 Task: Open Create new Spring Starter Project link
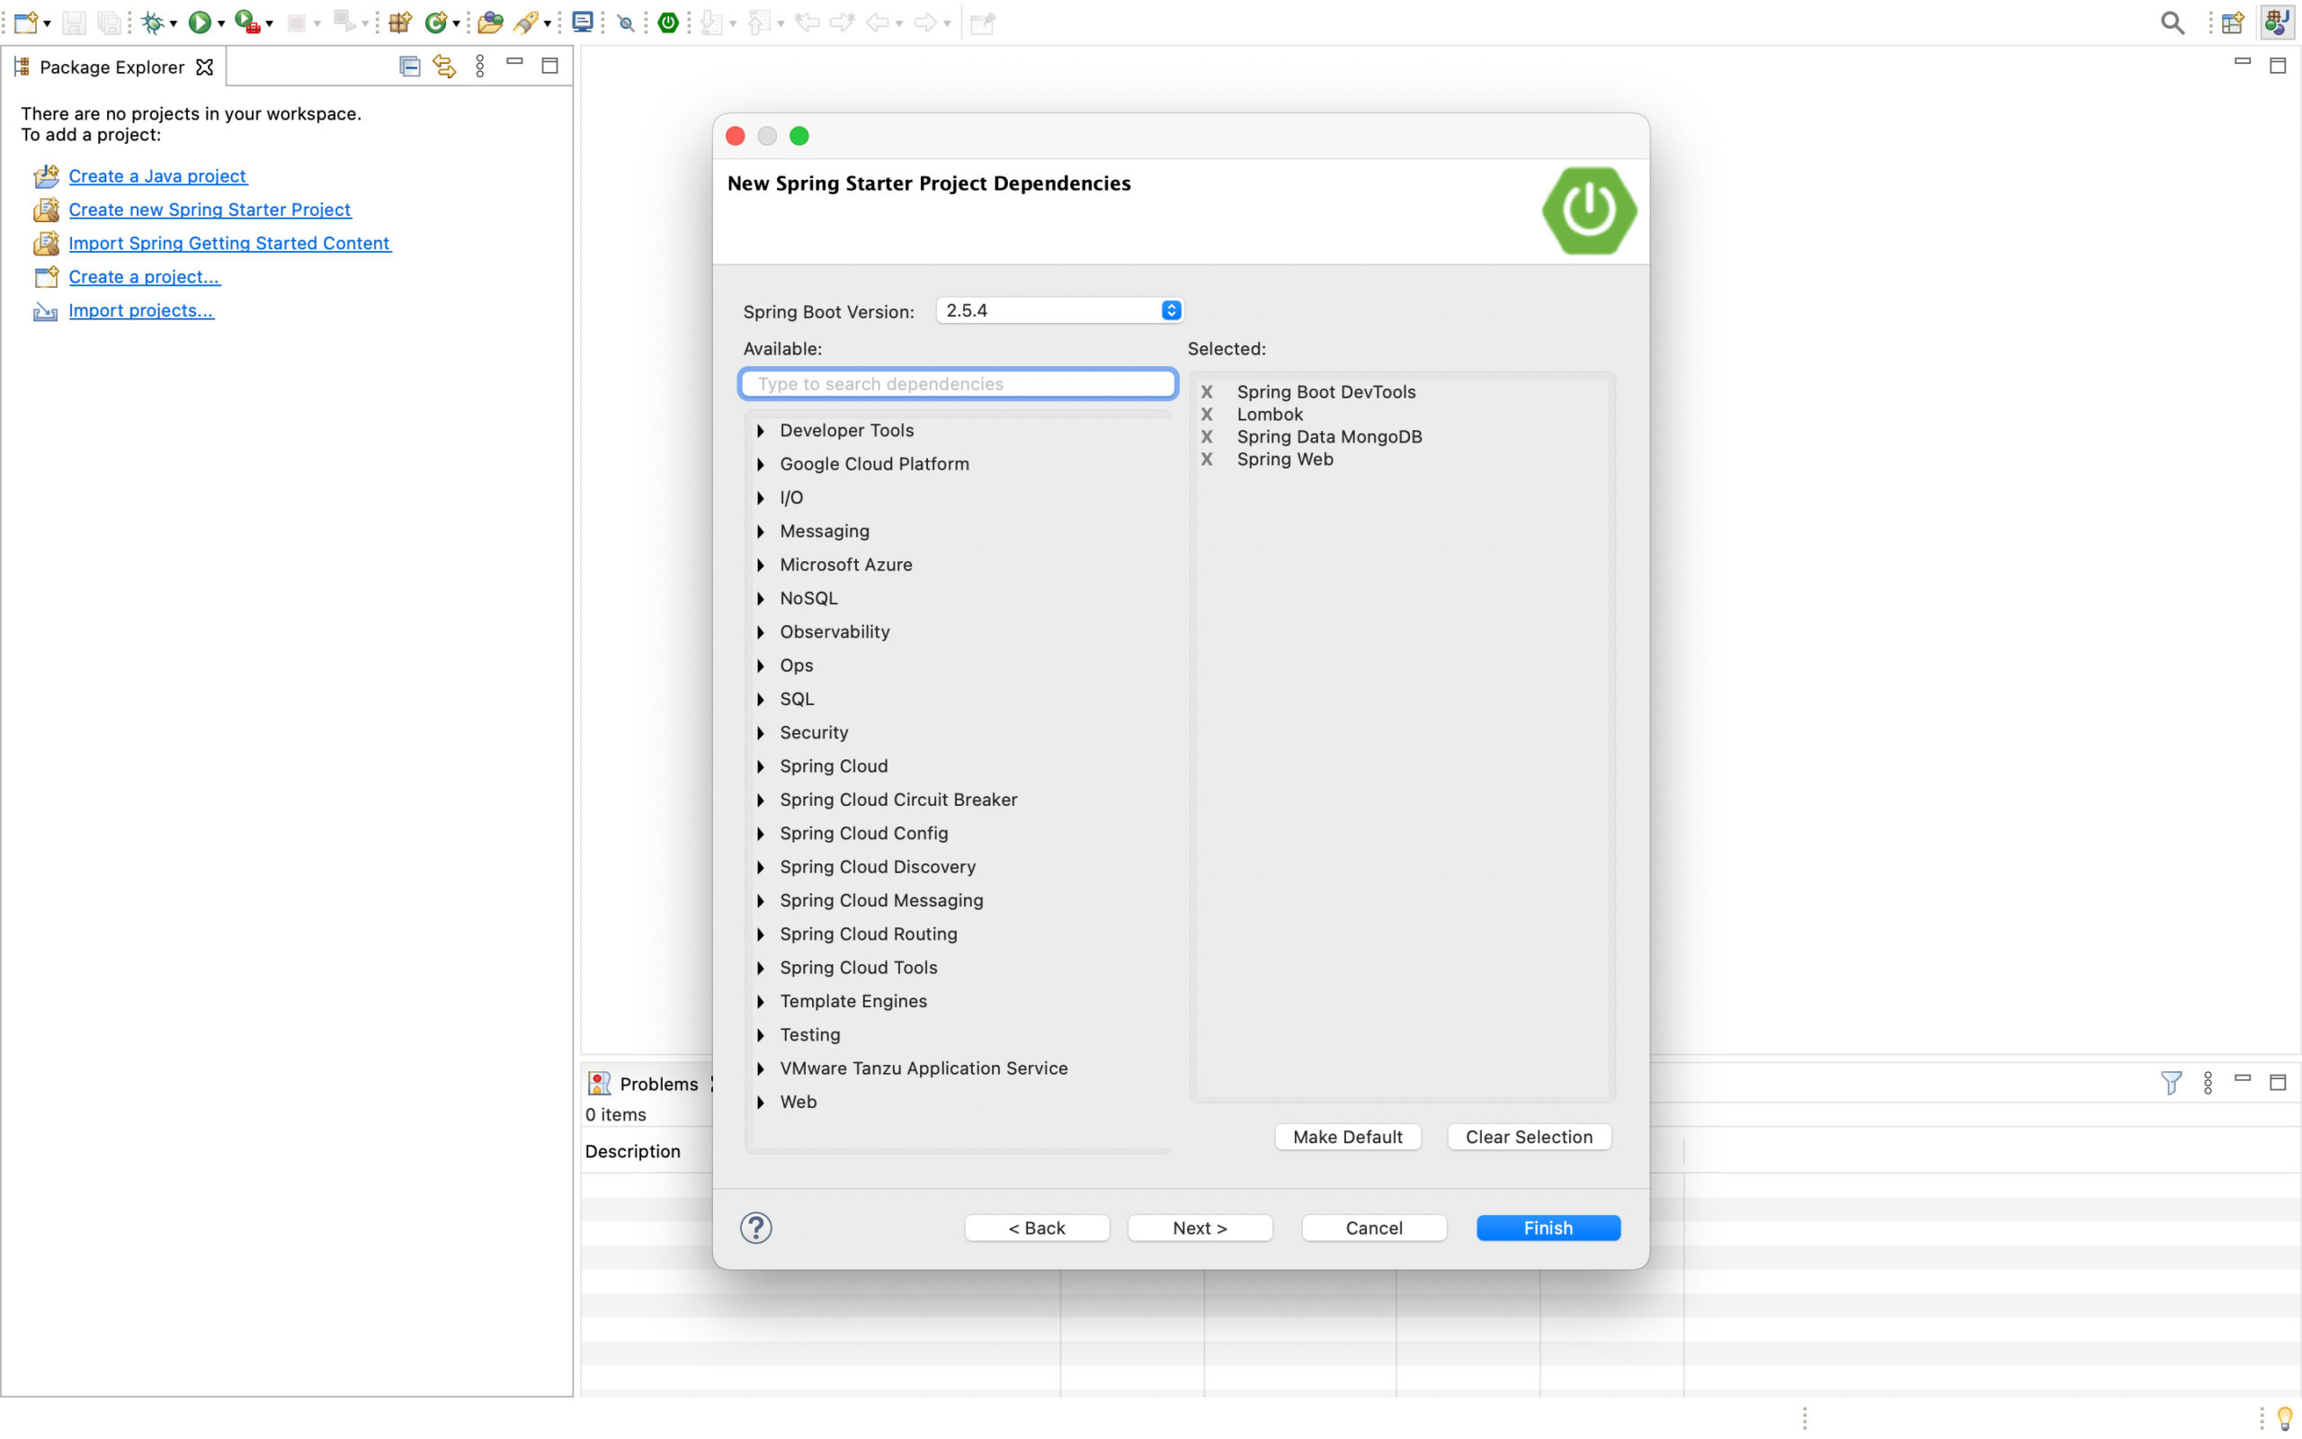point(210,210)
